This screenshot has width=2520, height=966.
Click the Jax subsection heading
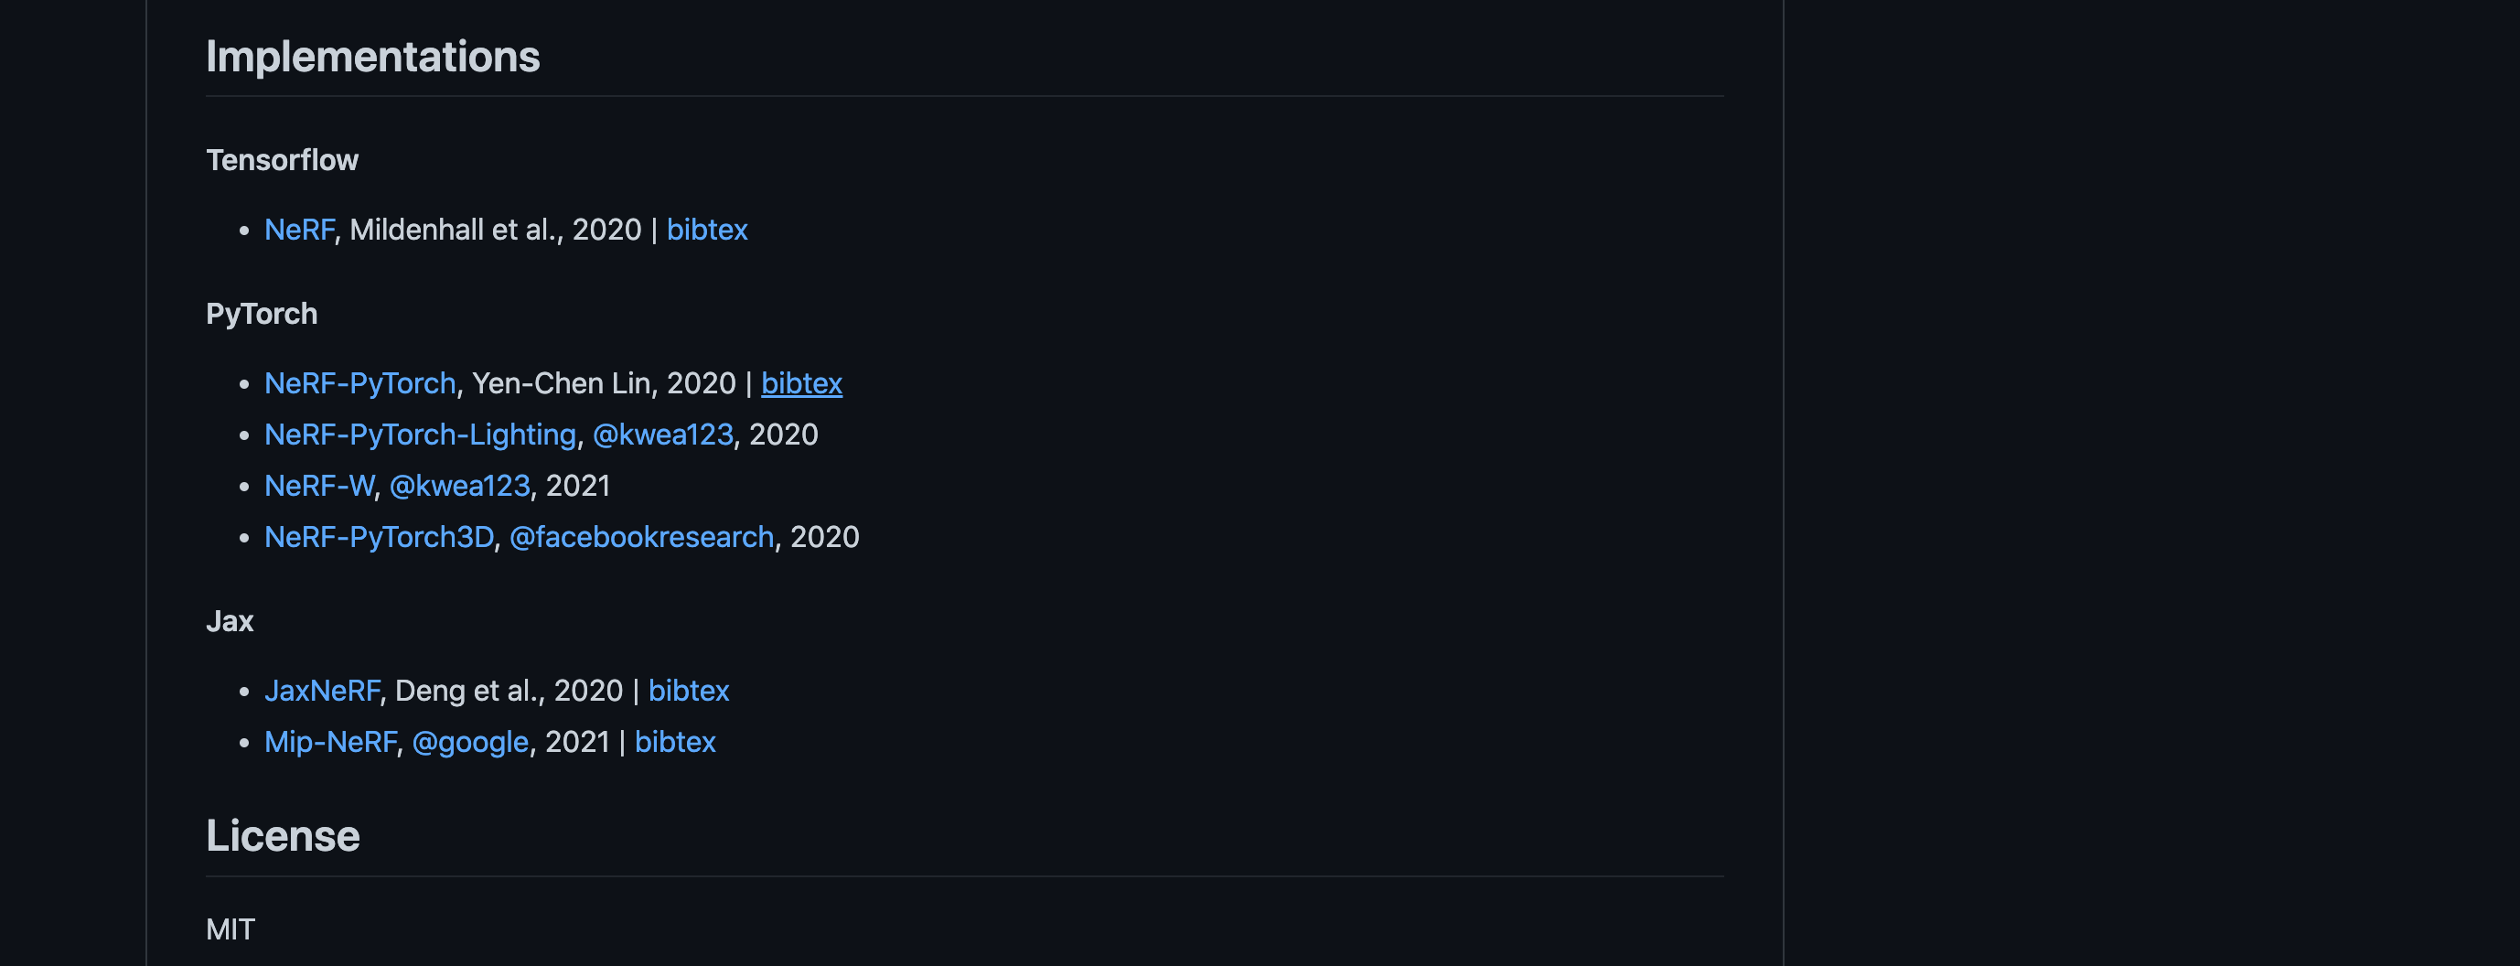coord(230,621)
